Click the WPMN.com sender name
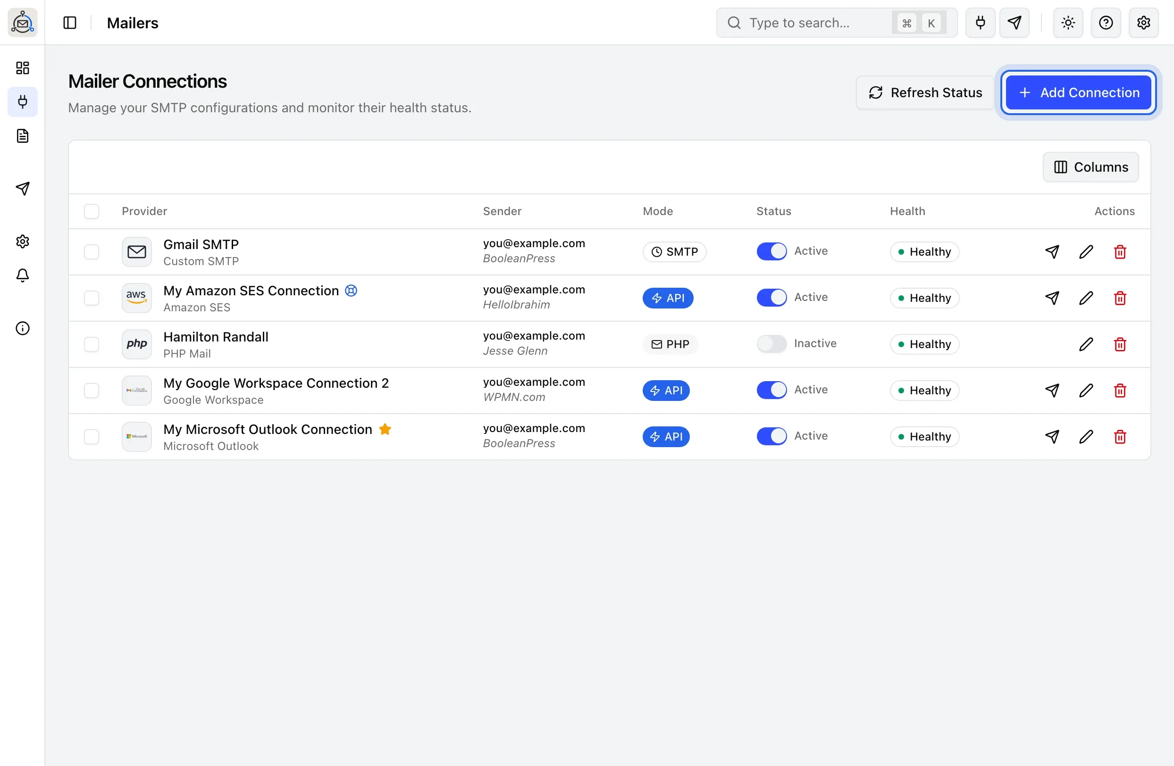This screenshot has height=766, width=1174. click(x=514, y=397)
